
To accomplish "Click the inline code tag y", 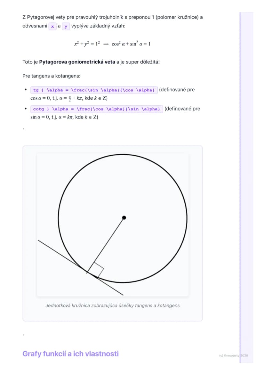I will click(x=66, y=26).
